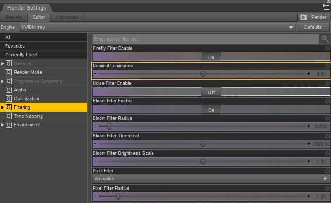The height and width of the screenshot is (203, 331).
Task: Click the Bloom Filter Threshold value 2000.00
Action: [x=321, y=144]
